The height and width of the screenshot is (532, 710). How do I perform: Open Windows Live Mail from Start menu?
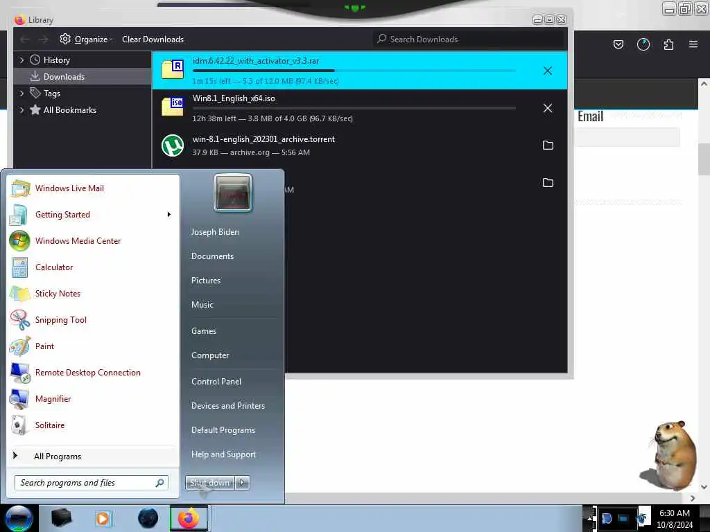pos(92,188)
